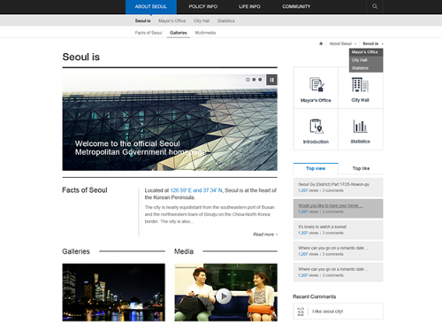Collapse the Seoul is breadcrumb dropdown
Viewport: 442px width, 323px height.
pos(373,43)
